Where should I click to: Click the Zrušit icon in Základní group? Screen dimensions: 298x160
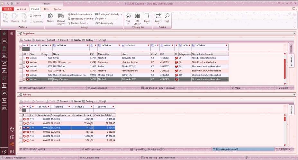click(x=24, y=16)
